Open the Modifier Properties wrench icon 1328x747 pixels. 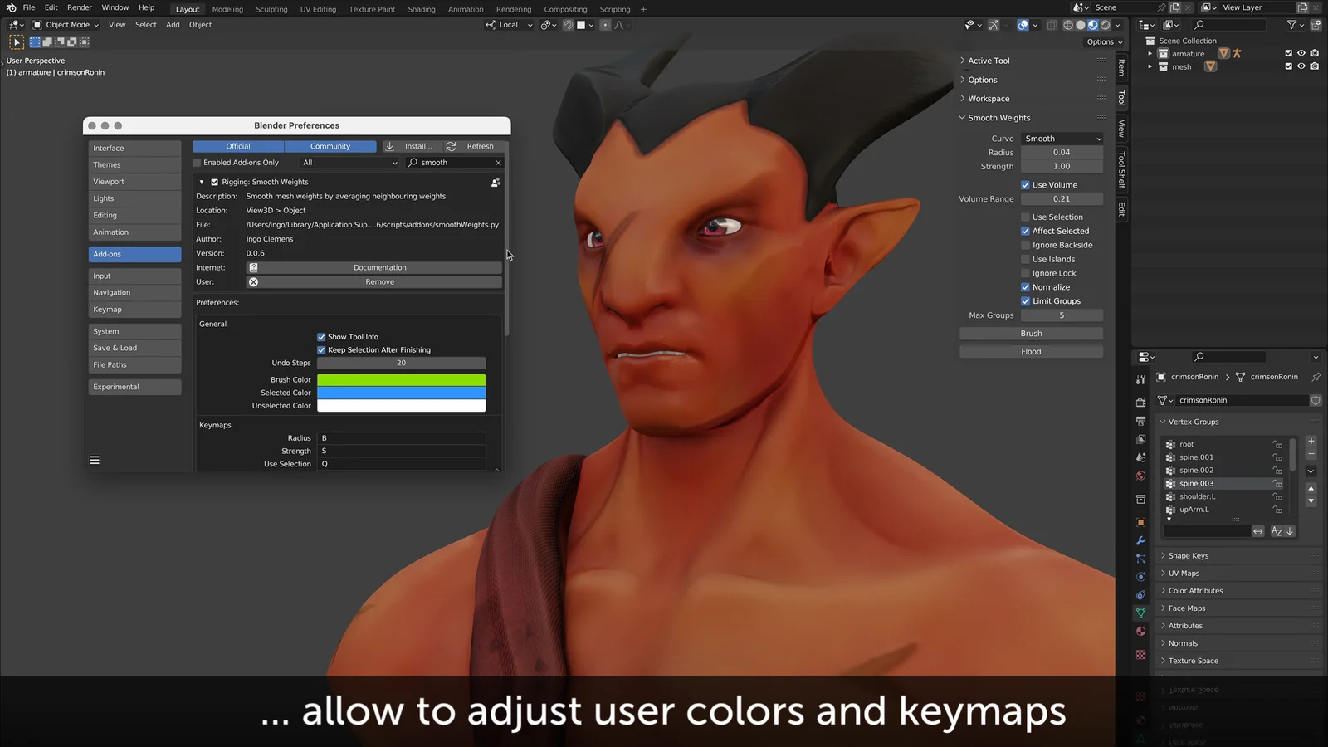[x=1140, y=540]
